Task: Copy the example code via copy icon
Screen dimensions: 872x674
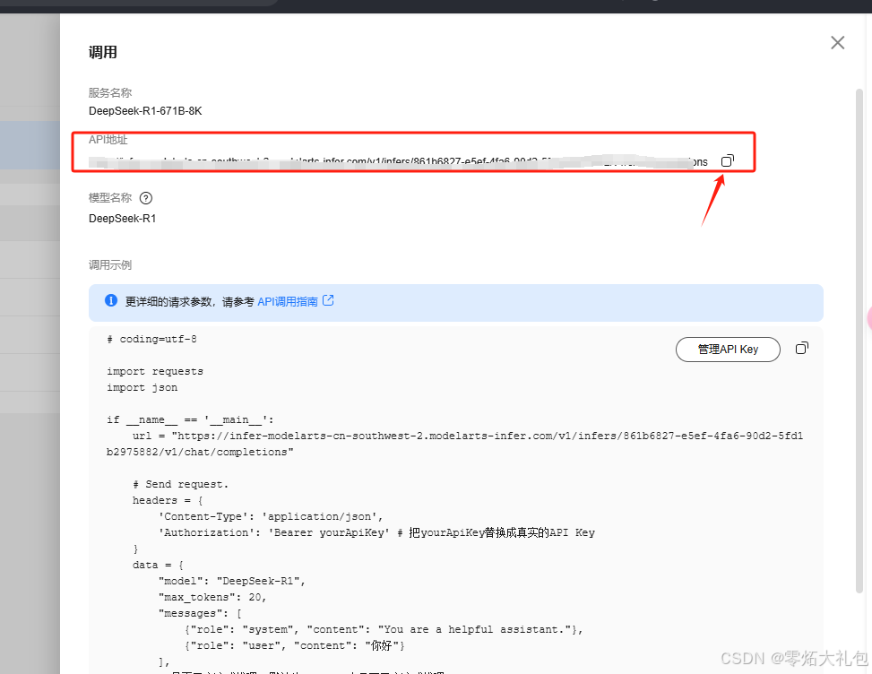Action: click(x=801, y=348)
